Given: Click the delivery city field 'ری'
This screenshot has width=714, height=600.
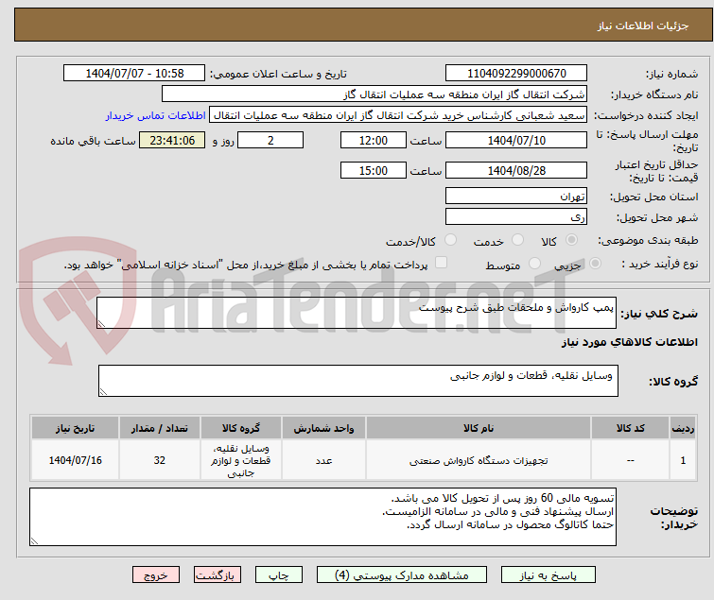Looking at the screenshot, I should (x=516, y=217).
